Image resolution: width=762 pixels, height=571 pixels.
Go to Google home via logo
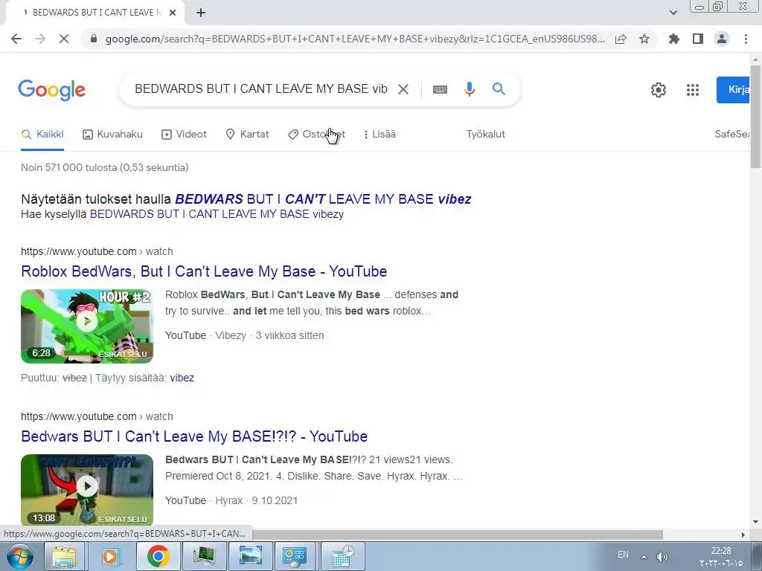click(x=51, y=90)
